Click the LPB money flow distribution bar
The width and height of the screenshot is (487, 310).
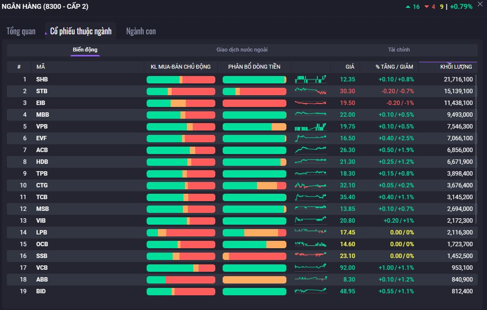pyautogui.click(x=254, y=232)
